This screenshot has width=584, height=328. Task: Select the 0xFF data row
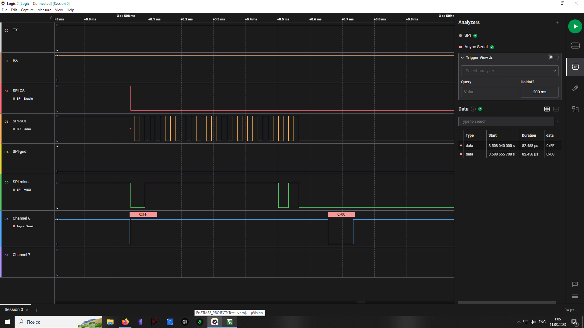pos(510,146)
